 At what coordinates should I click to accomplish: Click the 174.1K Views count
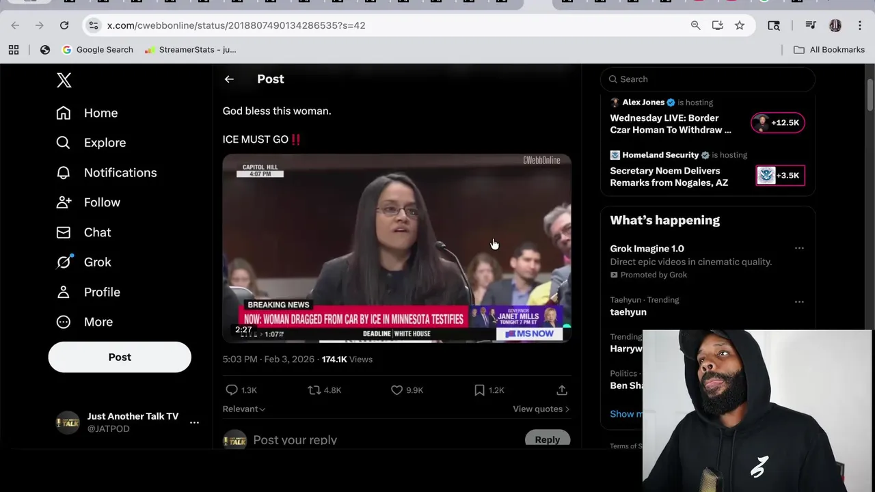pyautogui.click(x=347, y=359)
